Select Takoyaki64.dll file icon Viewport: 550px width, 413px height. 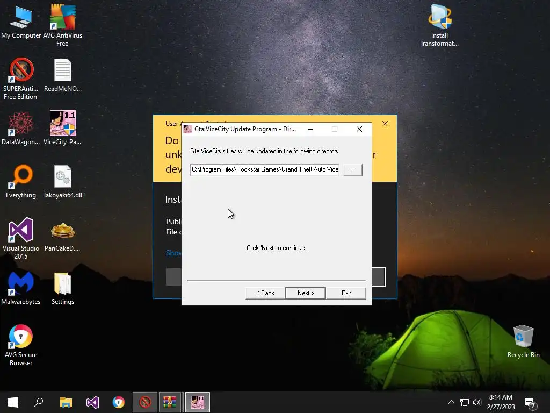point(62,182)
